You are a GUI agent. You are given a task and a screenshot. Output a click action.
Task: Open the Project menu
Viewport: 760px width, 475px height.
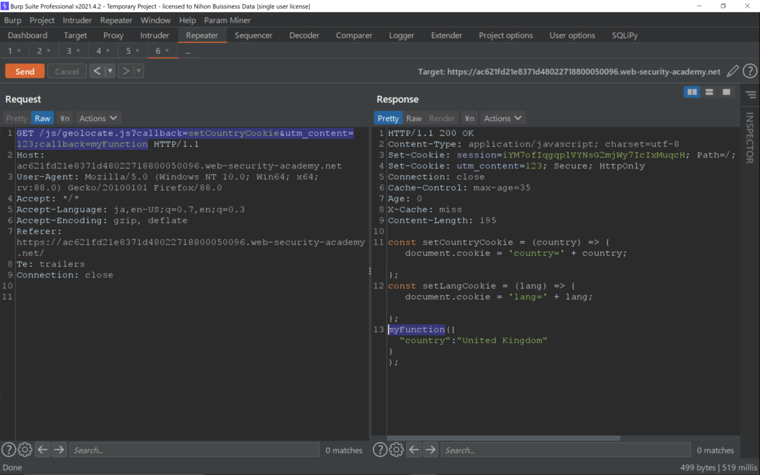coord(42,20)
